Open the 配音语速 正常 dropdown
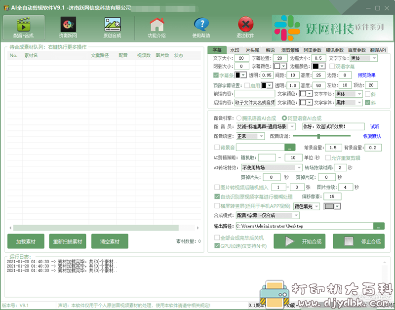This screenshot has width=395, height=310. coord(250,136)
